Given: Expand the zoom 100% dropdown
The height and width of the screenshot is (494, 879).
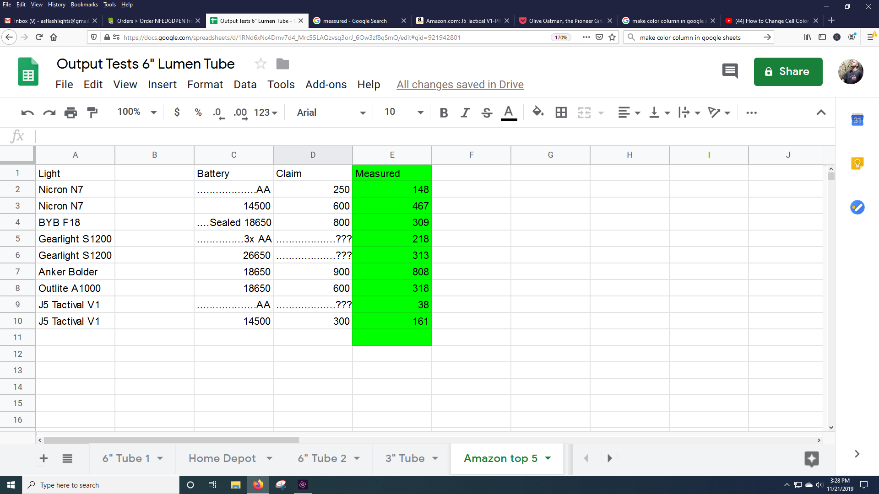Looking at the screenshot, I should pyautogui.click(x=136, y=113).
